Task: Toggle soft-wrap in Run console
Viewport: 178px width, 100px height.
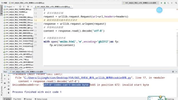Action: point(9,82)
